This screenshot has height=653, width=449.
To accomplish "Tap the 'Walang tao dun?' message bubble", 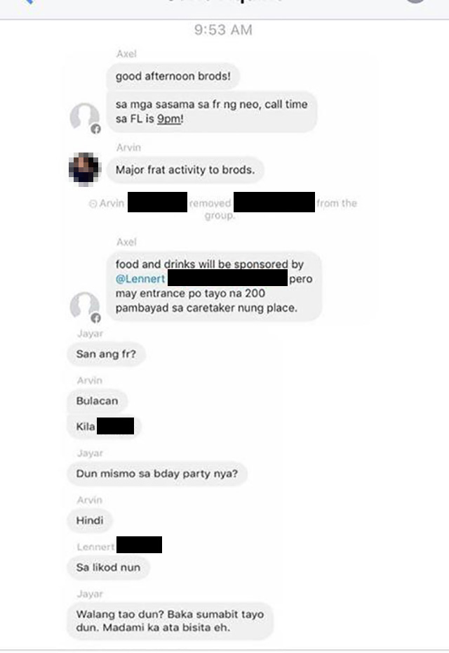I will click(170, 621).
